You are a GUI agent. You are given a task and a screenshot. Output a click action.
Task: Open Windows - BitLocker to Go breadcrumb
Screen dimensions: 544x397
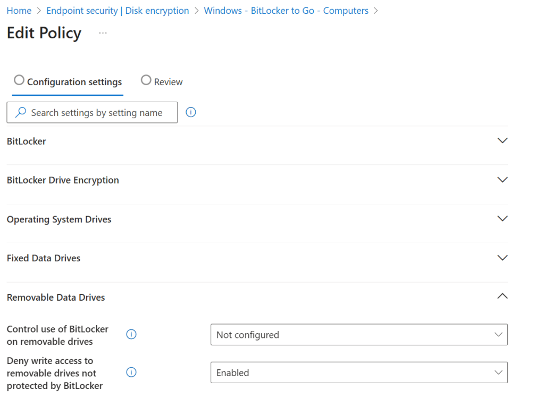tap(286, 11)
